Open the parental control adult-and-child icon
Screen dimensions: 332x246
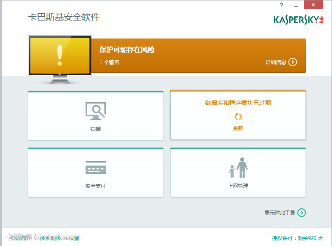pyautogui.click(x=238, y=168)
